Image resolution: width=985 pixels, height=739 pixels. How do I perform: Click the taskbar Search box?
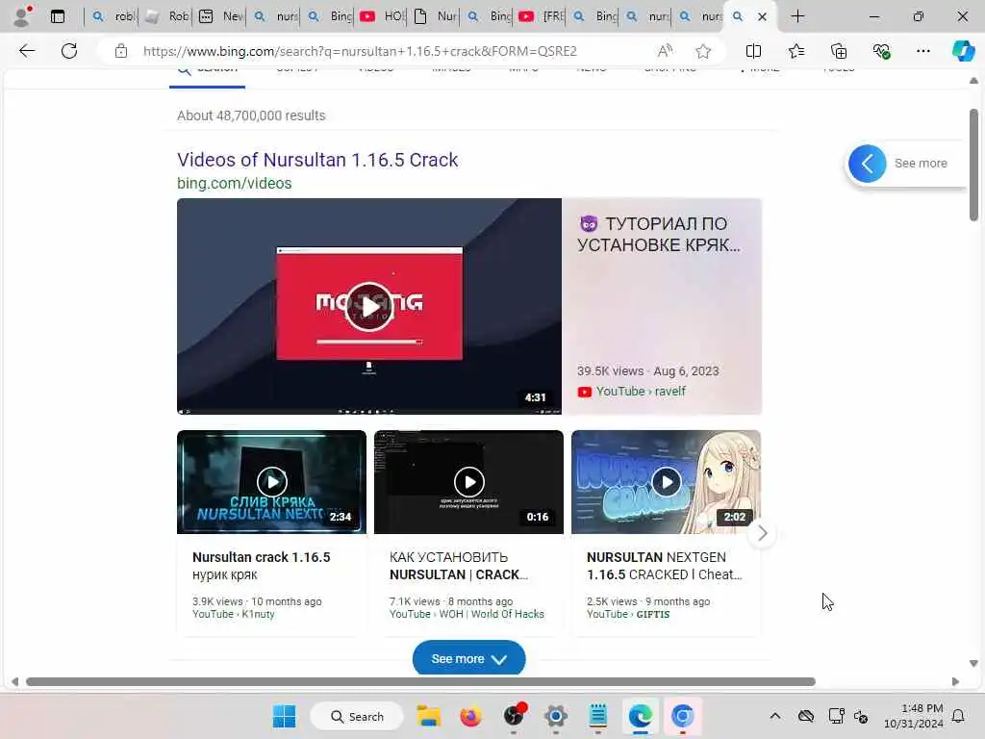pyautogui.click(x=357, y=716)
